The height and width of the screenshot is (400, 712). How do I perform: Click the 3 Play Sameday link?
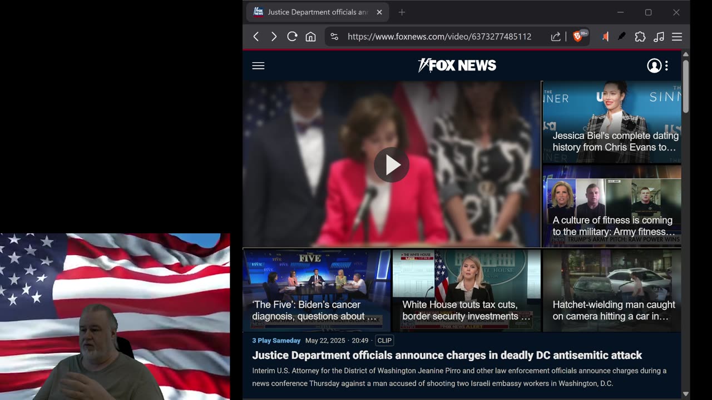[276, 341]
